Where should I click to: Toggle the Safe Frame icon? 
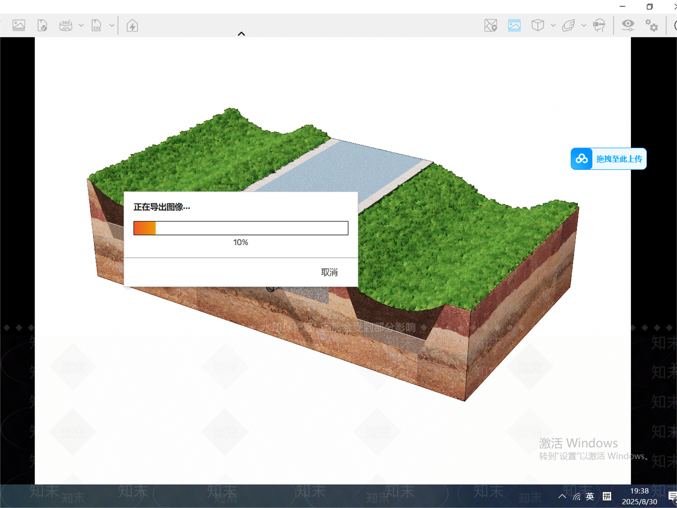click(x=514, y=25)
